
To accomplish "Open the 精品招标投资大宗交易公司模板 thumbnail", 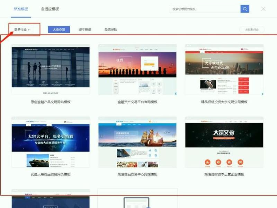I will tap(224, 70).
